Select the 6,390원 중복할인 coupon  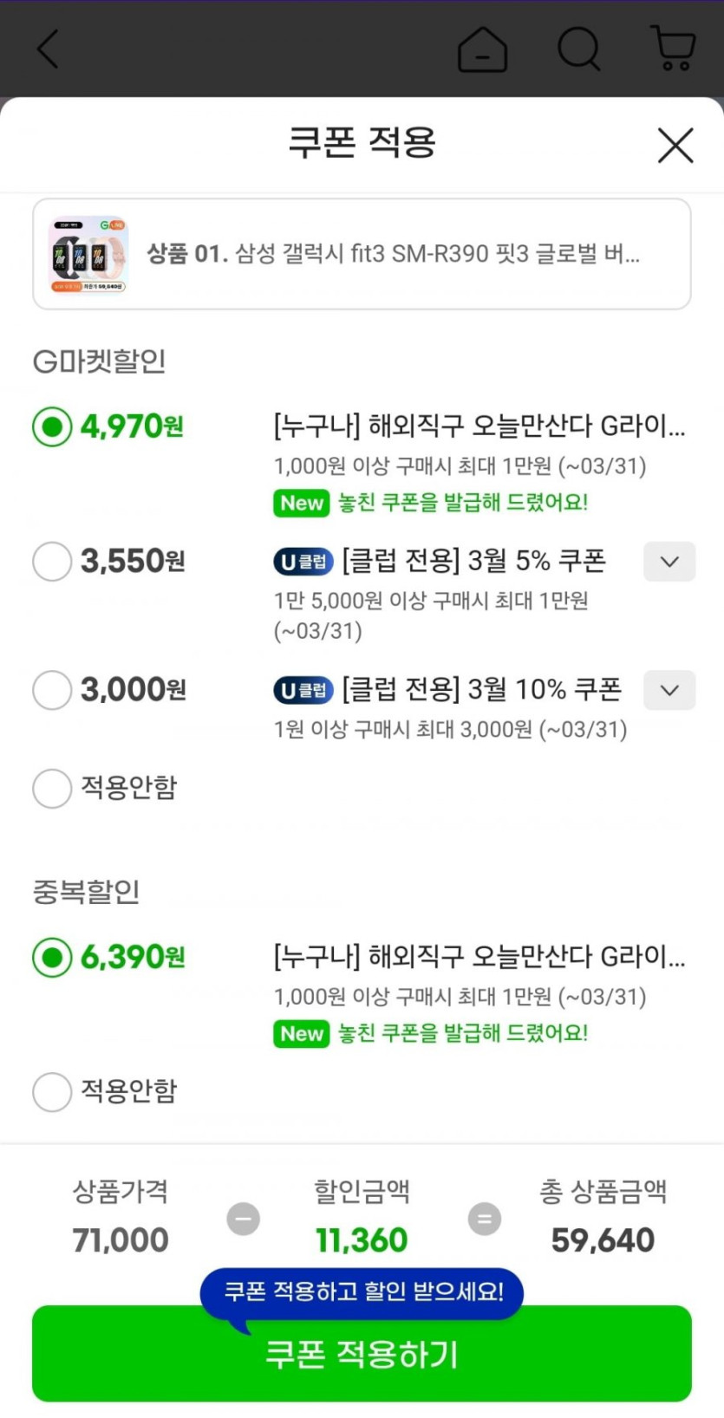pos(52,957)
